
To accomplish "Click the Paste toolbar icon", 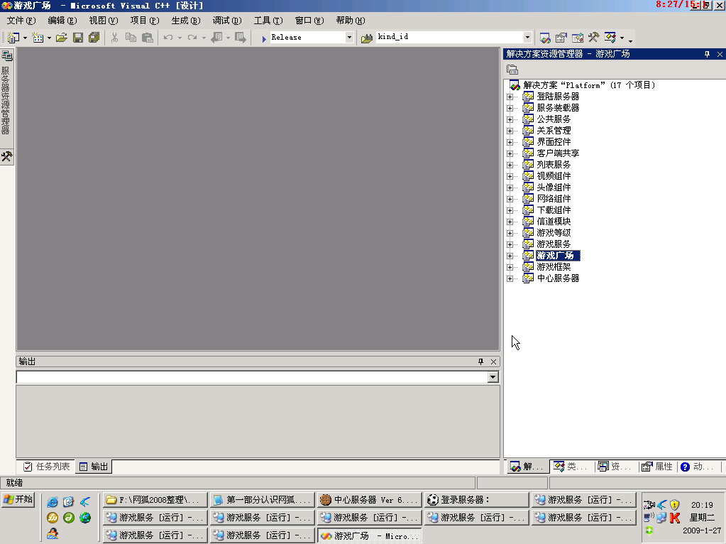I will [147, 38].
